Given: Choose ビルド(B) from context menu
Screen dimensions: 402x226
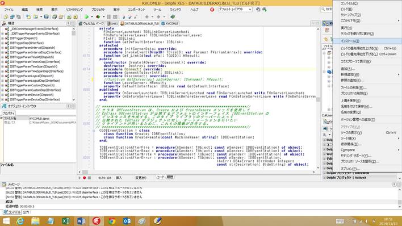Looking at the screenshot, I should pyautogui.click(x=367, y=9).
